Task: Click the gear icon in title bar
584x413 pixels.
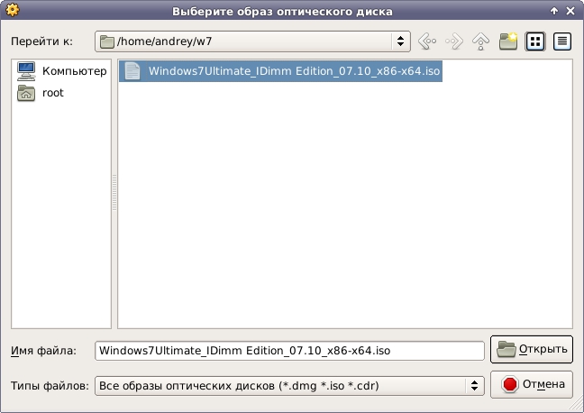Action: [x=13, y=10]
